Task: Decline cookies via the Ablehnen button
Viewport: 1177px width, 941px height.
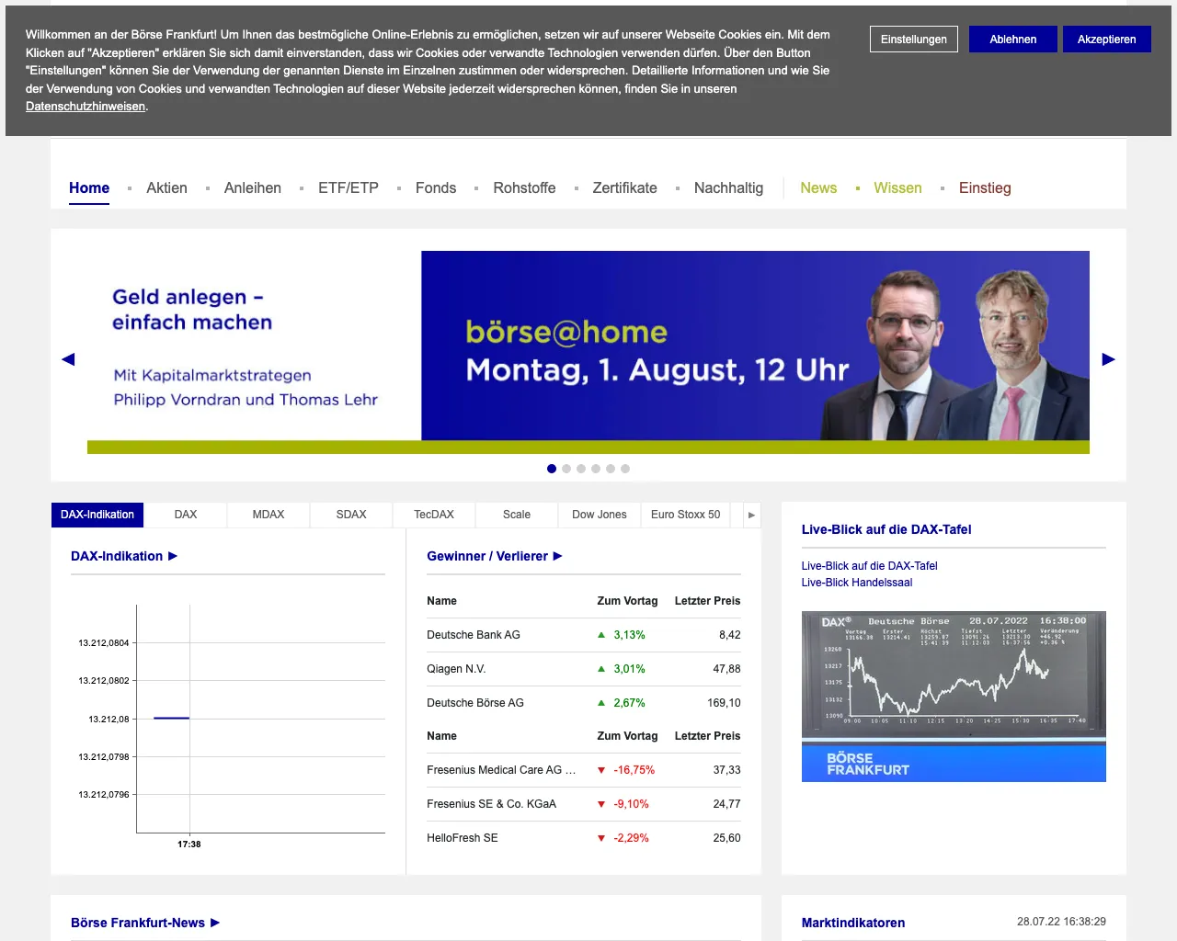Action: (x=1012, y=39)
